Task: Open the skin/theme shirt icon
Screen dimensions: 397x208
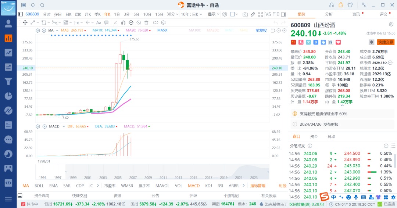Action: (350, 5)
